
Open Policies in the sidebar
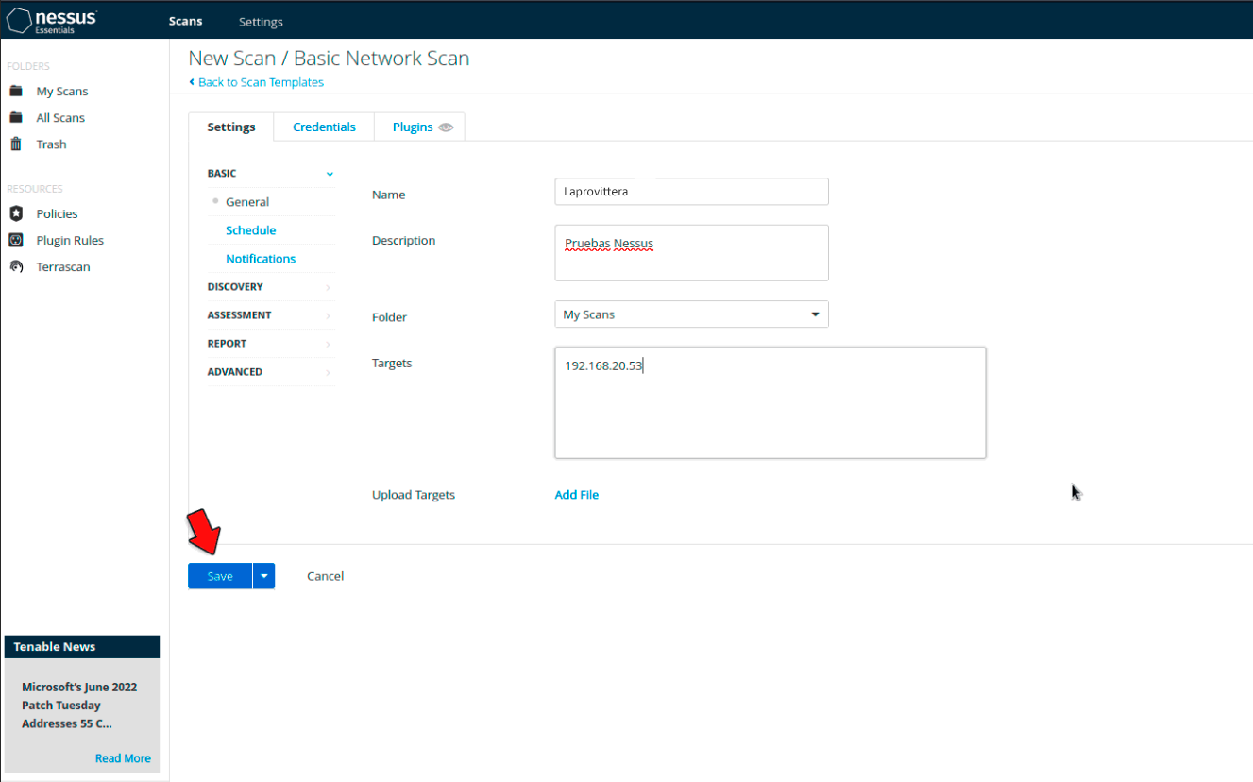(x=57, y=214)
